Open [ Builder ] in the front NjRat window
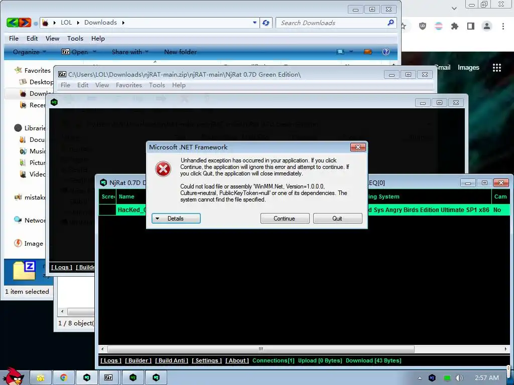Viewport: 514px width, 385px height. (138, 360)
